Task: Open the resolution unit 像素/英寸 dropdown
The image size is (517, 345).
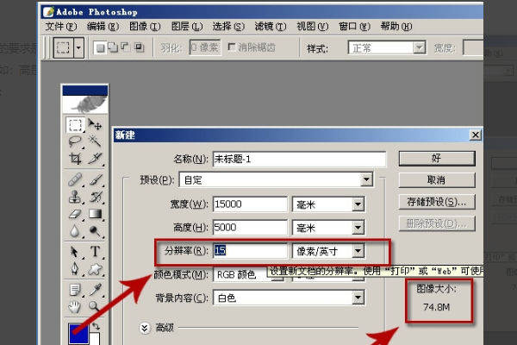Action: (x=358, y=251)
